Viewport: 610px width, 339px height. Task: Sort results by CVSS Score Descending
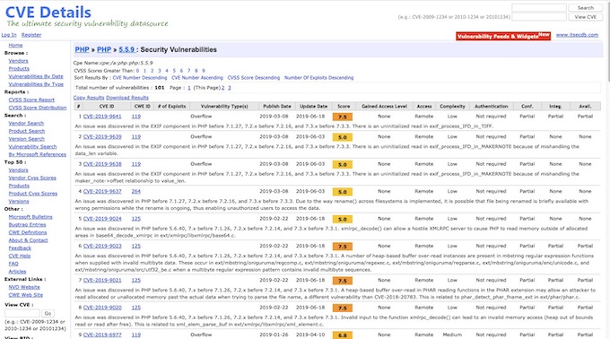(x=254, y=78)
